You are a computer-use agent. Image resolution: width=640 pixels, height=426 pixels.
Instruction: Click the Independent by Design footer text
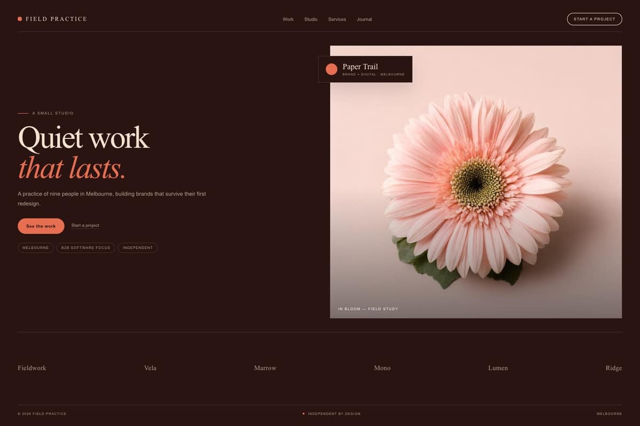(334, 414)
